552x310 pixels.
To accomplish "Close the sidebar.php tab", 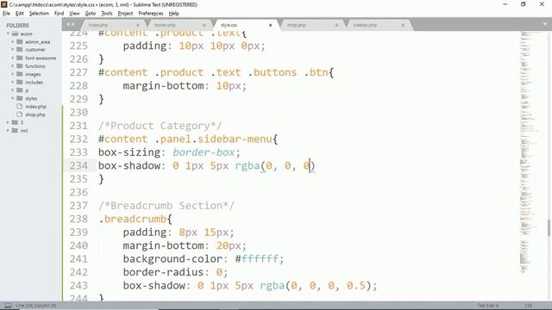I will point(403,25).
